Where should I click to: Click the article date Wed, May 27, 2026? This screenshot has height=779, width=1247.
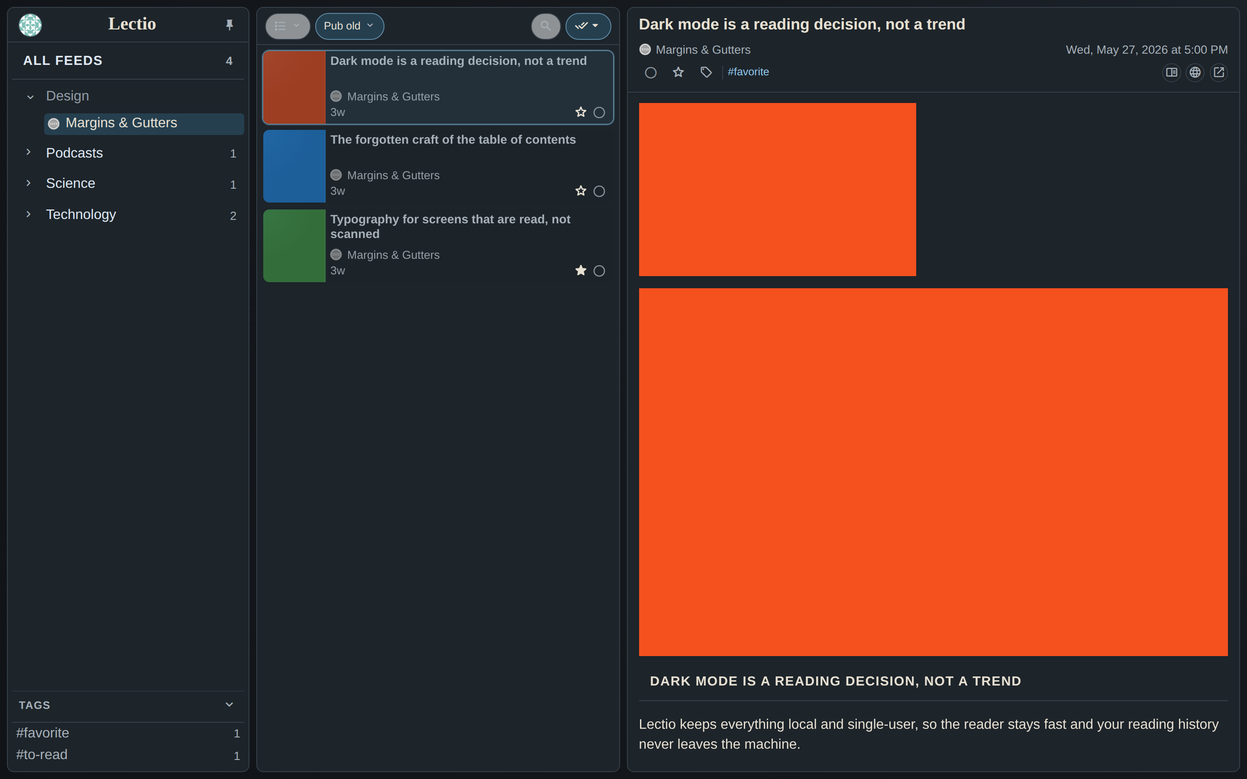(1147, 50)
